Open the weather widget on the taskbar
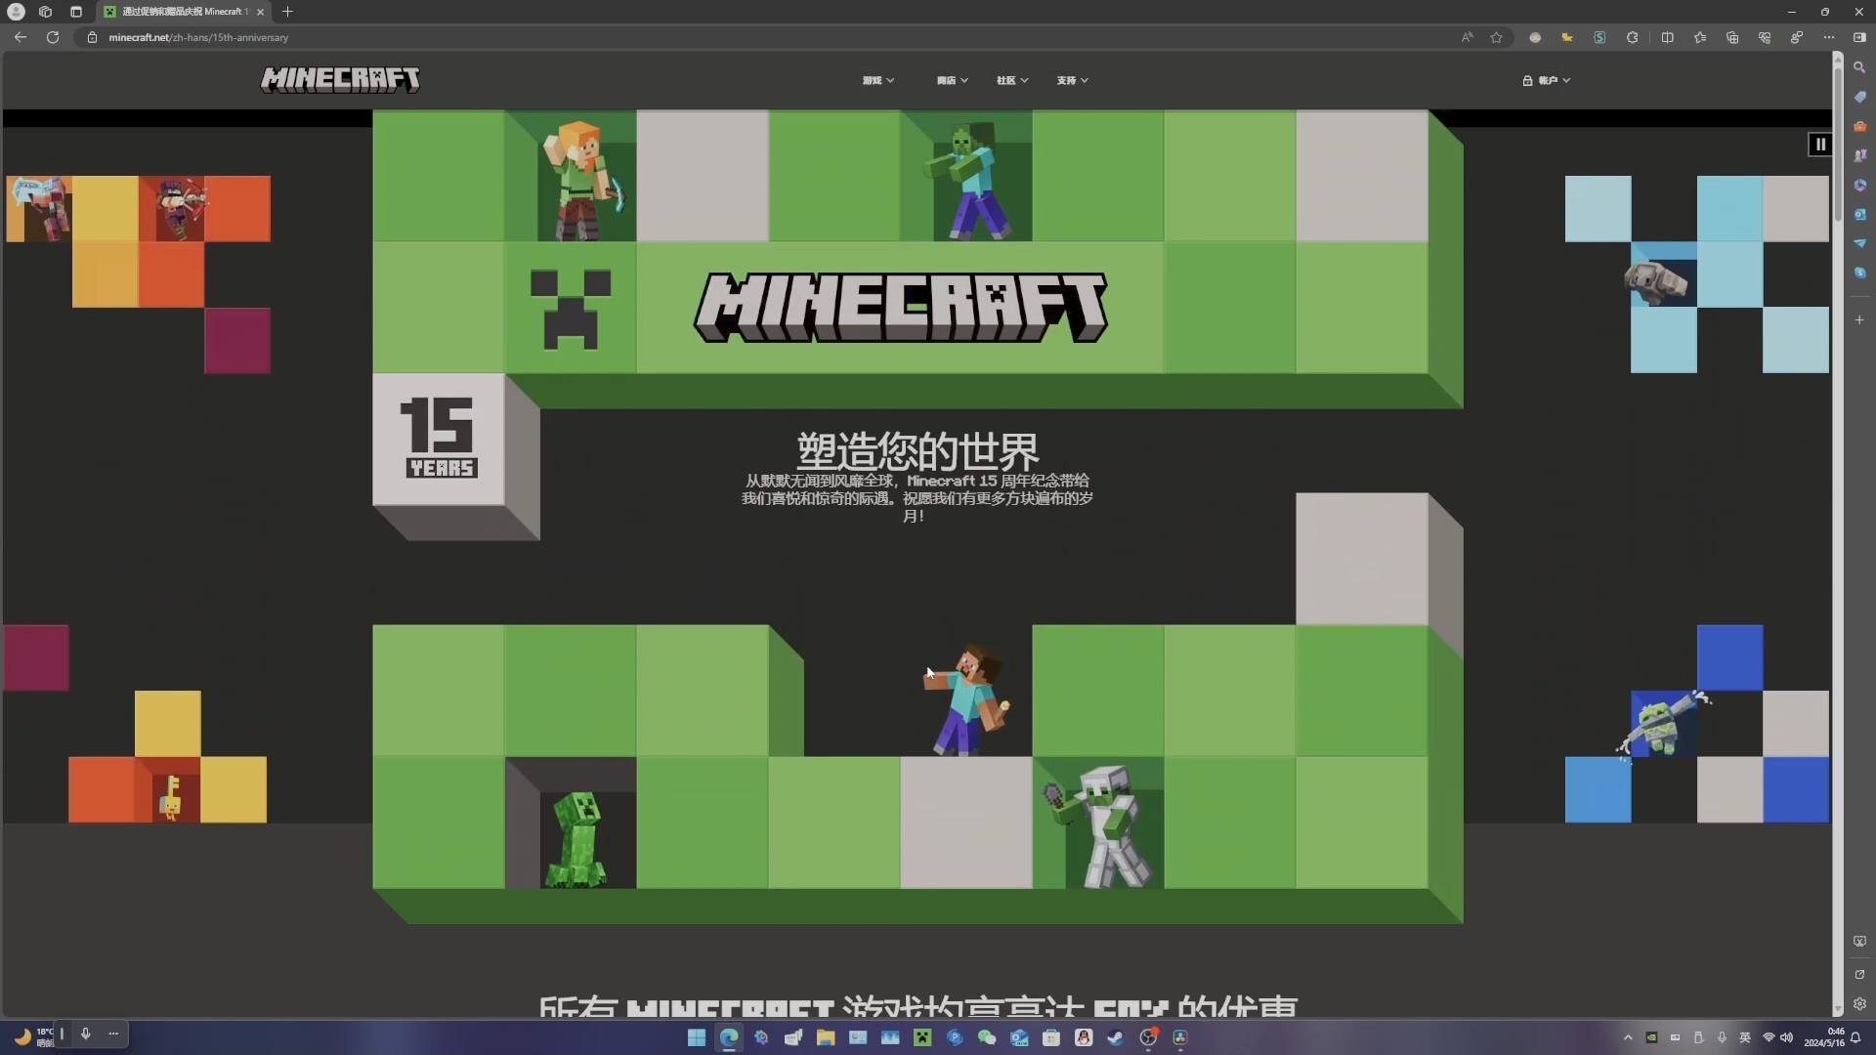1876x1055 pixels. (x=32, y=1036)
